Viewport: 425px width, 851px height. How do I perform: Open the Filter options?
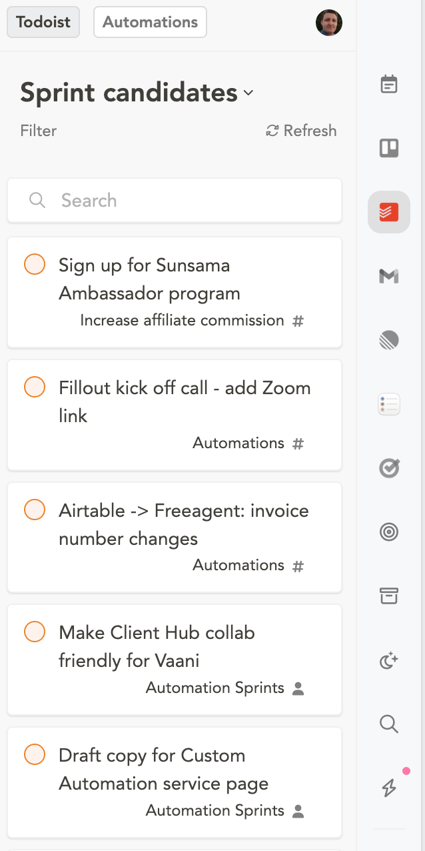[x=39, y=131]
